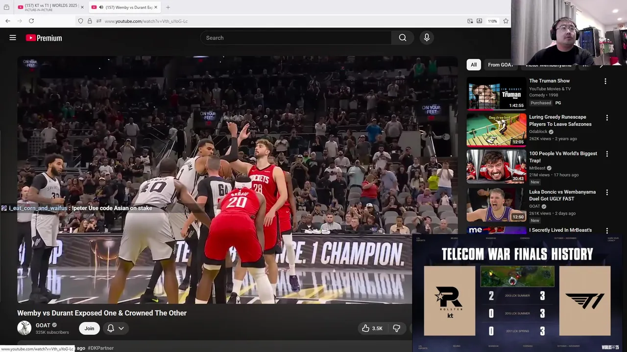The height and width of the screenshot is (352, 627).
Task: Click the install/download page icon in address bar
Action: [x=480, y=21]
